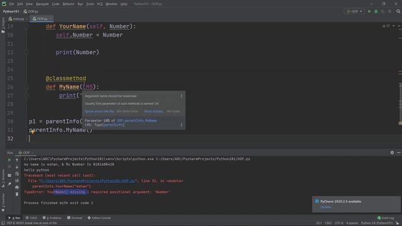
Task: Open the Terminal tool window tab
Action: pyautogui.click(x=75, y=218)
